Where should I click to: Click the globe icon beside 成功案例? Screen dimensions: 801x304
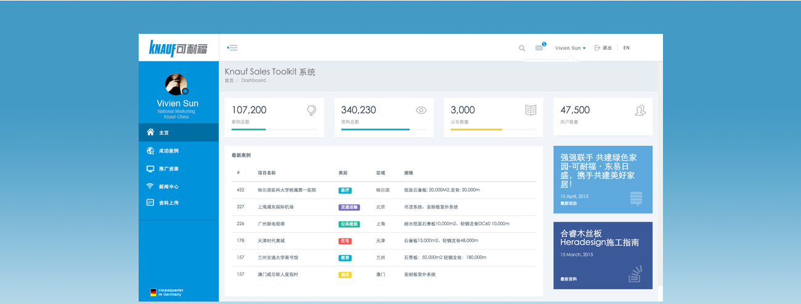pos(150,151)
